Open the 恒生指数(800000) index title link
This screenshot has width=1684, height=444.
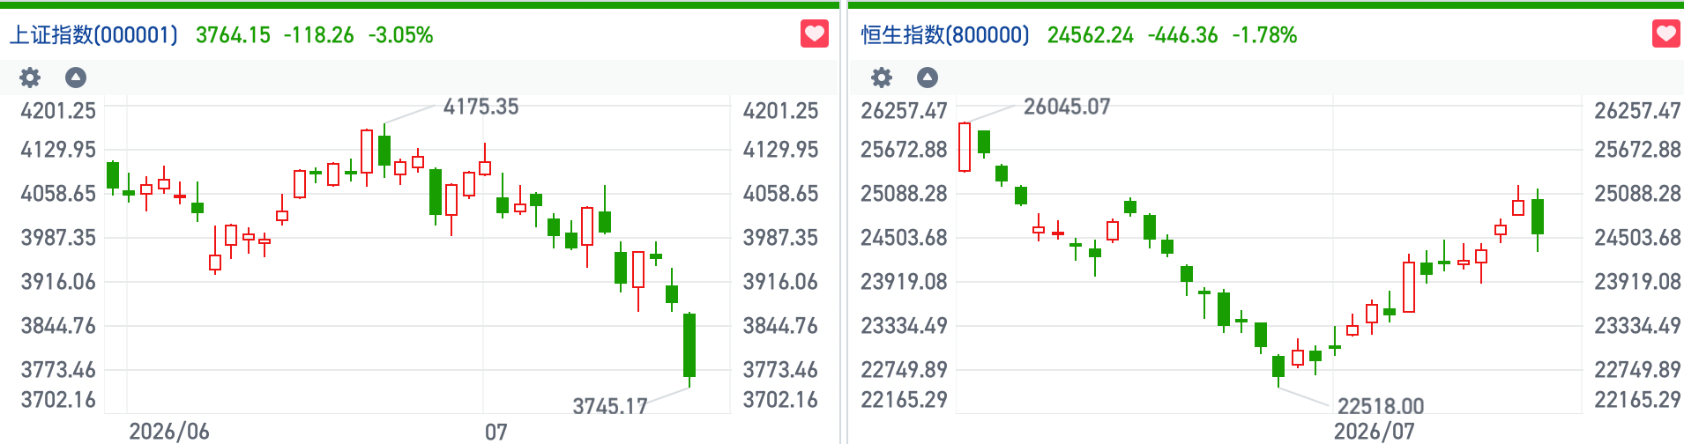tap(945, 35)
